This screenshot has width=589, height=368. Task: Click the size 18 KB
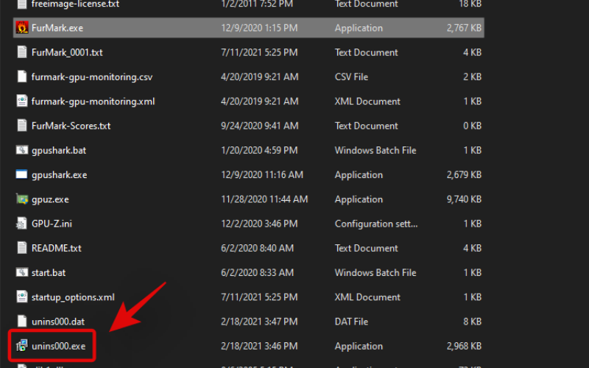click(470, 4)
